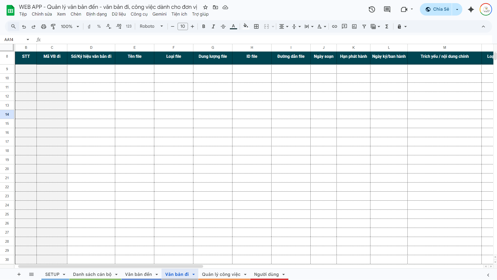497x280 pixels.
Task: Open version history clock icon
Action: point(372,9)
